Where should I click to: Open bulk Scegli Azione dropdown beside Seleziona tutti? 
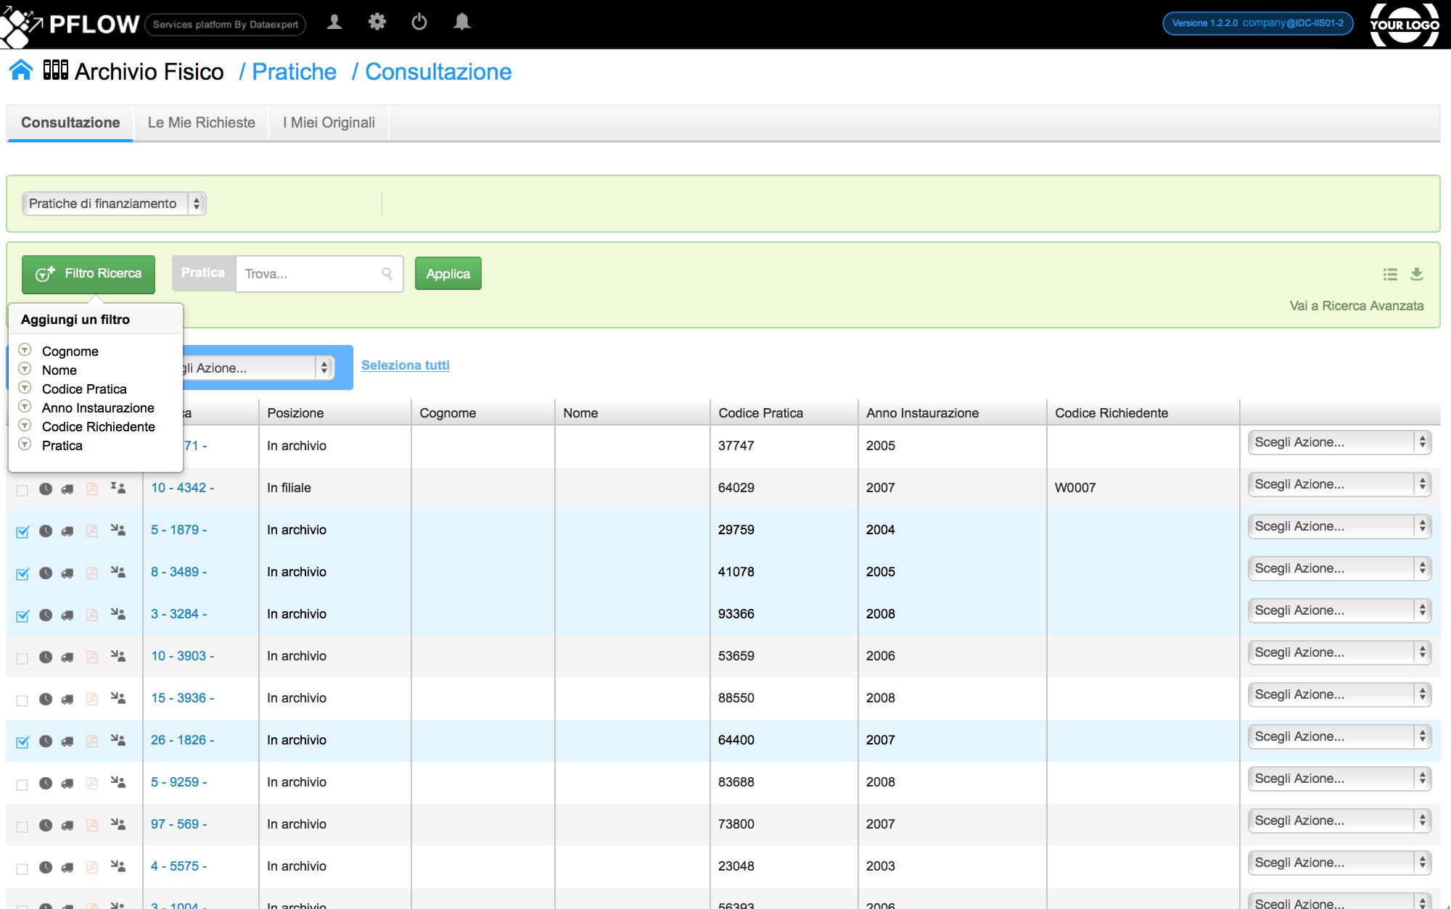click(x=254, y=368)
